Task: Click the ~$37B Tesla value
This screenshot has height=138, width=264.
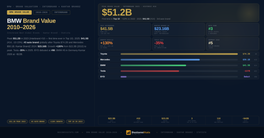Action: [x=247, y=71]
